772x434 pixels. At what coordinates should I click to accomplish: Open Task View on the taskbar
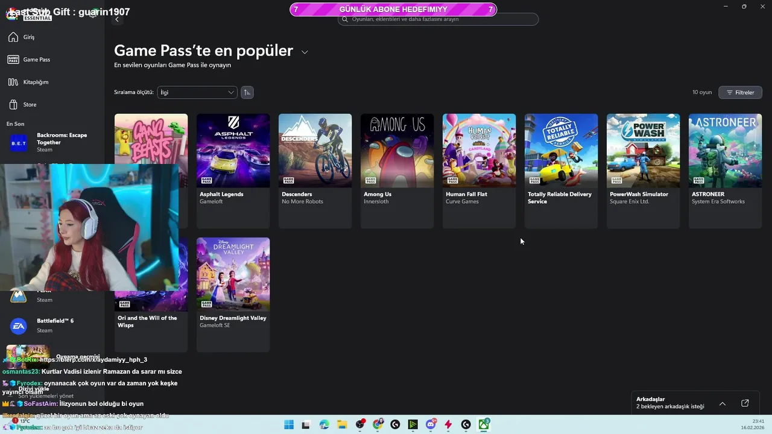[306, 424]
